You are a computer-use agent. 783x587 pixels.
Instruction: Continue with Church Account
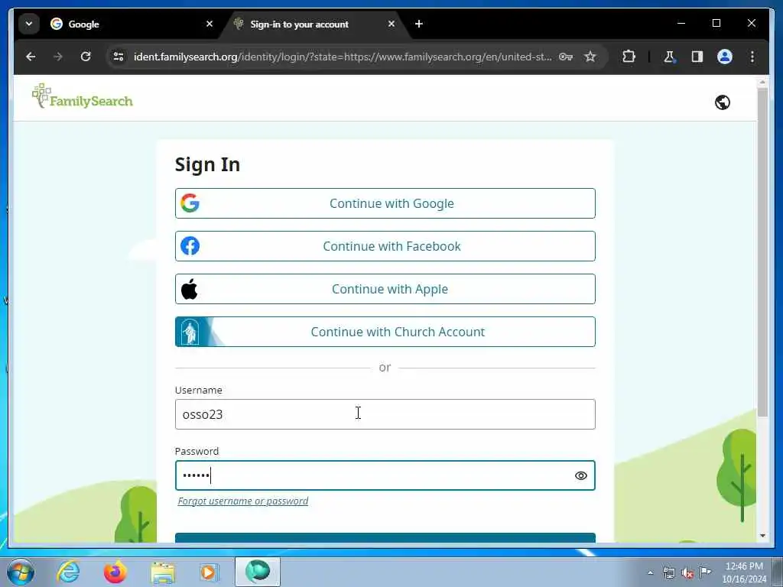point(385,332)
